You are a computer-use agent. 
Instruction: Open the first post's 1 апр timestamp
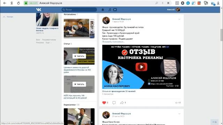[x=118, y=22]
